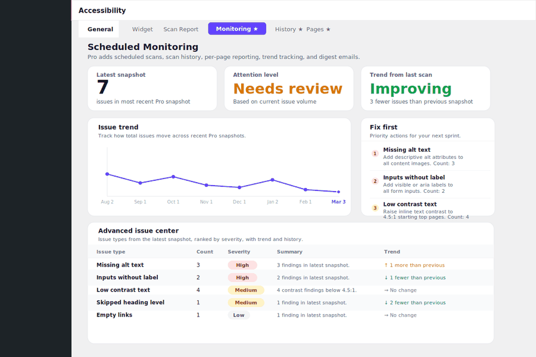Select the Aug 2 chart data point
This screenshot has width=536, height=357.
pyautogui.click(x=107, y=174)
